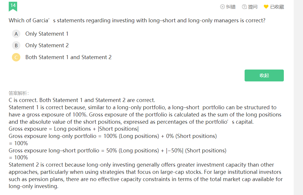This screenshot has width=303, height=195.
Task: Click the 答案解析 heading label
Action: point(19,93)
